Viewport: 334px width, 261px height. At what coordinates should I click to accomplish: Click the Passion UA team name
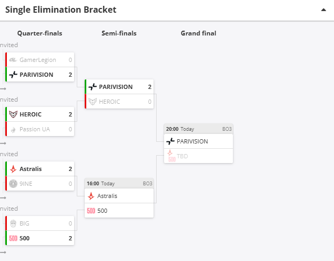pyautogui.click(x=34, y=129)
